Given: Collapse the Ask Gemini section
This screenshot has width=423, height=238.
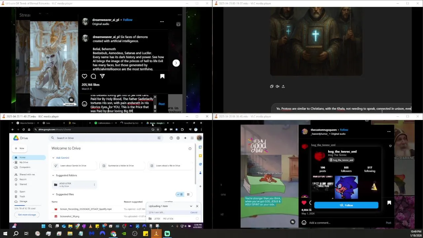Looking at the screenshot, I should tap(53, 158).
